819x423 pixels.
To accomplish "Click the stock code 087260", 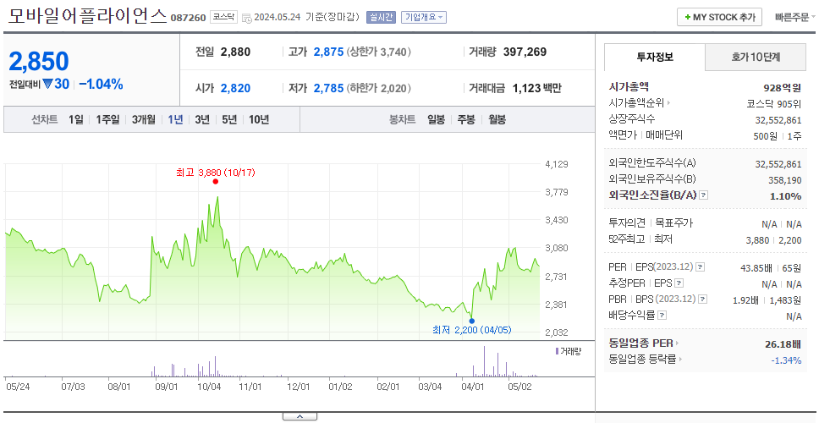I will click(189, 18).
